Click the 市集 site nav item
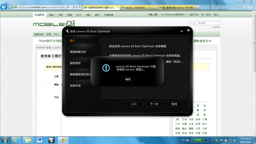The height and width of the screenshot is (144, 256). tap(60, 15)
